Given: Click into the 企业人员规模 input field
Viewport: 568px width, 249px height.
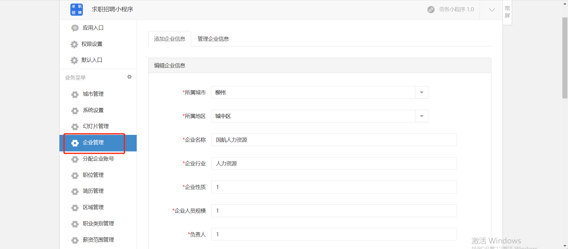Looking at the screenshot, I should [334, 211].
